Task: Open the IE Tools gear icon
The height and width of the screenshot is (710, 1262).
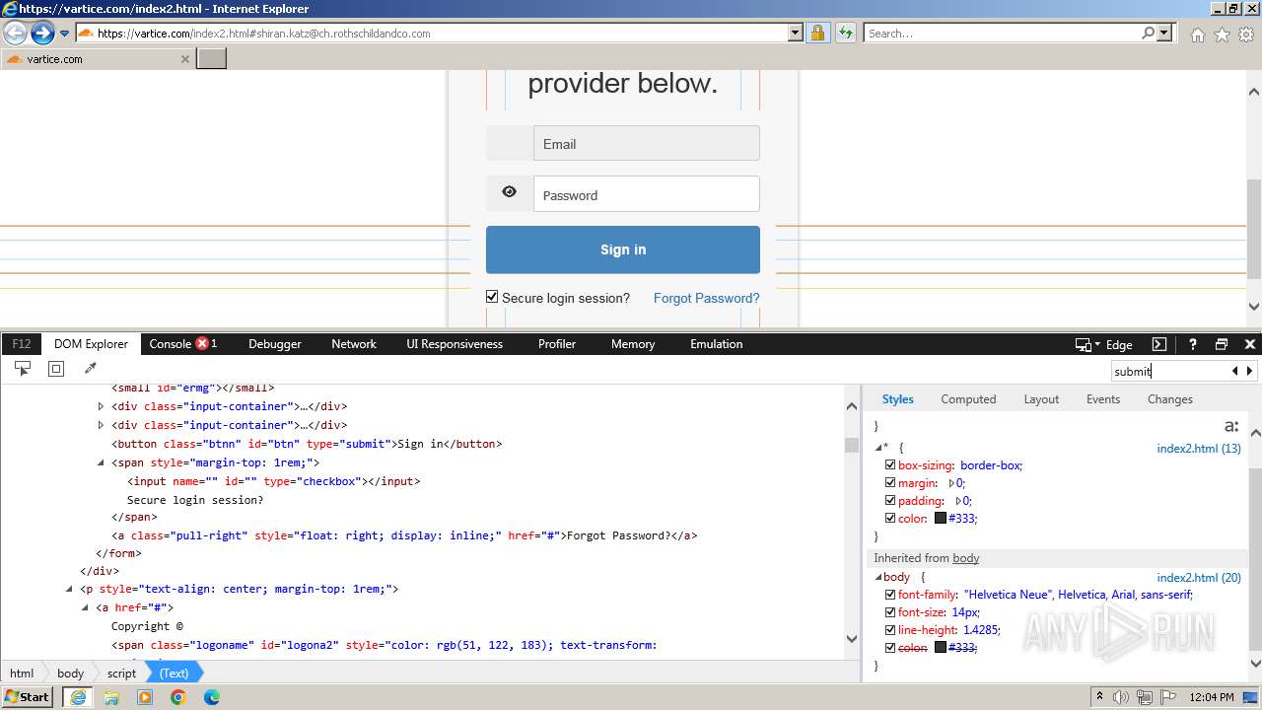Action: 1245,35
